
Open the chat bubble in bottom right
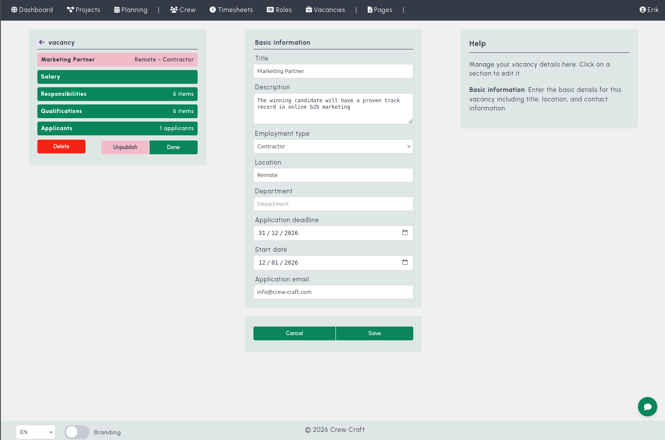[x=647, y=406]
